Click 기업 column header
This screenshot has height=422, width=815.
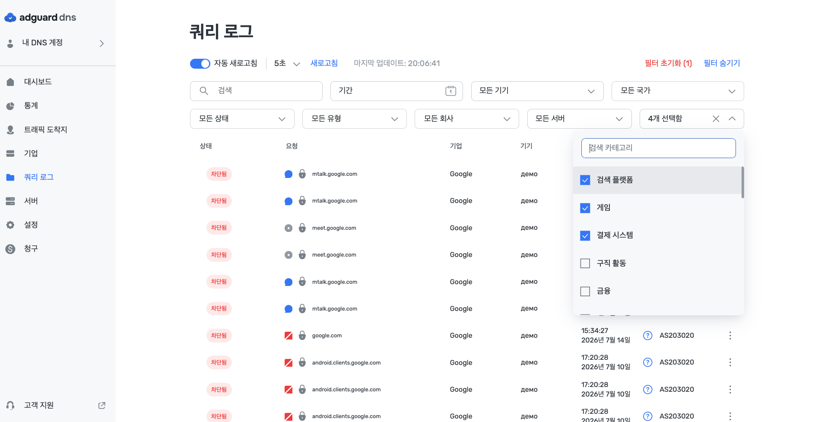click(456, 146)
